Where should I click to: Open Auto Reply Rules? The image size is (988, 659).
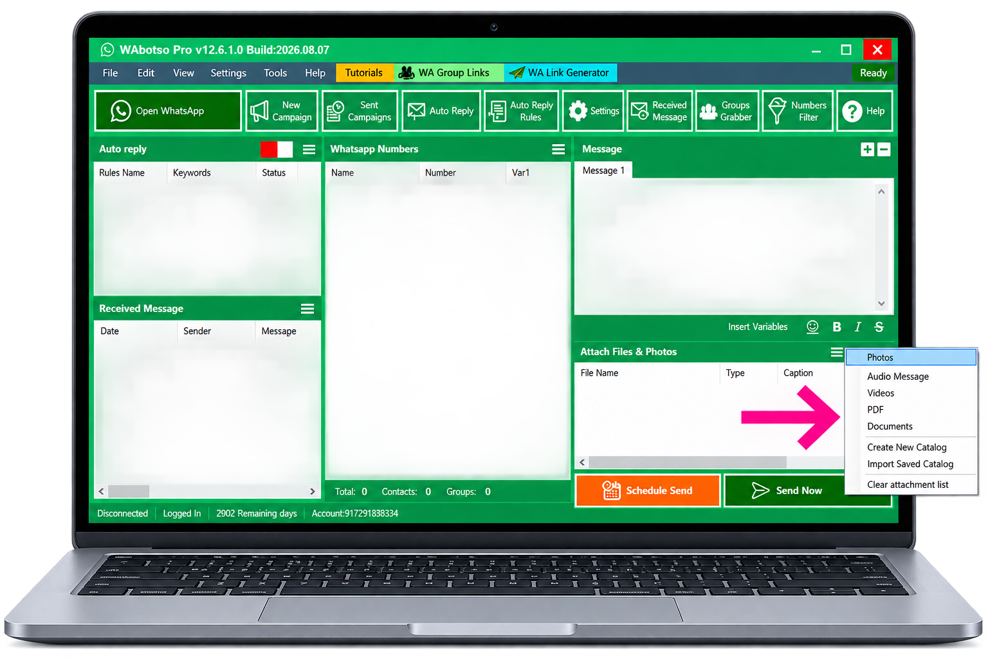click(521, 111)
